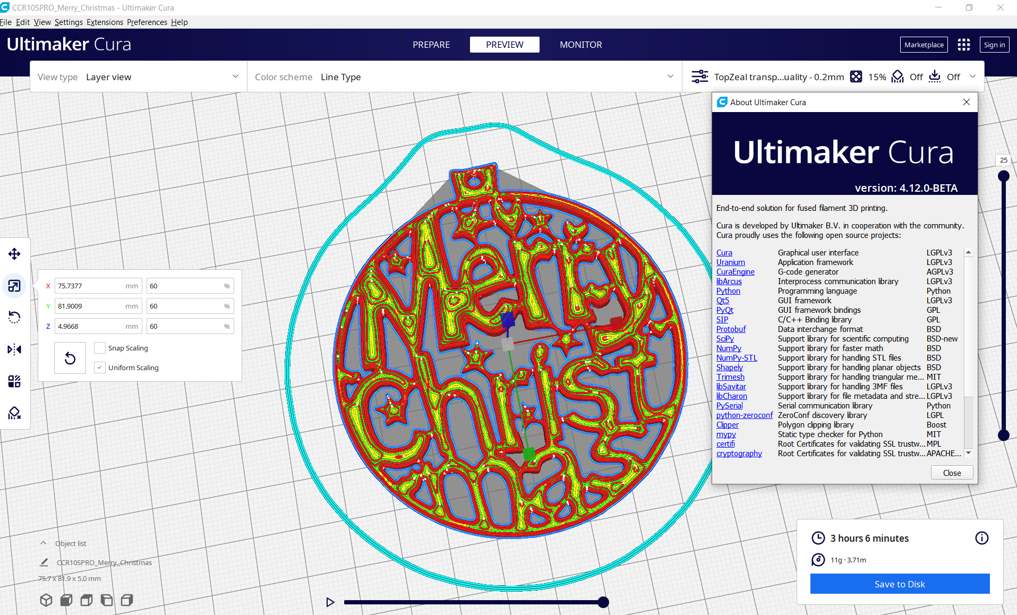1017x615 pixels.
Task: Switch to the MONITOR stage
Action: tap(581, 45)
